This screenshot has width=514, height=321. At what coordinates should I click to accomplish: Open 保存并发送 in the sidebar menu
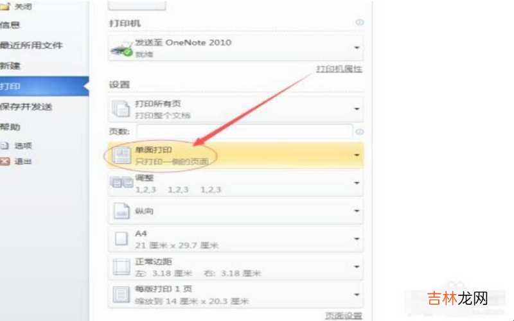[26, 107]
